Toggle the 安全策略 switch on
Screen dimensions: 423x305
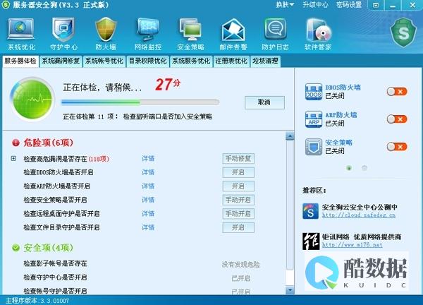(x=396, y=147)
